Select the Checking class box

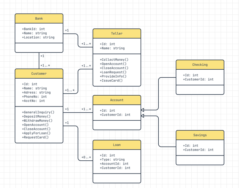tap(200, 76)
